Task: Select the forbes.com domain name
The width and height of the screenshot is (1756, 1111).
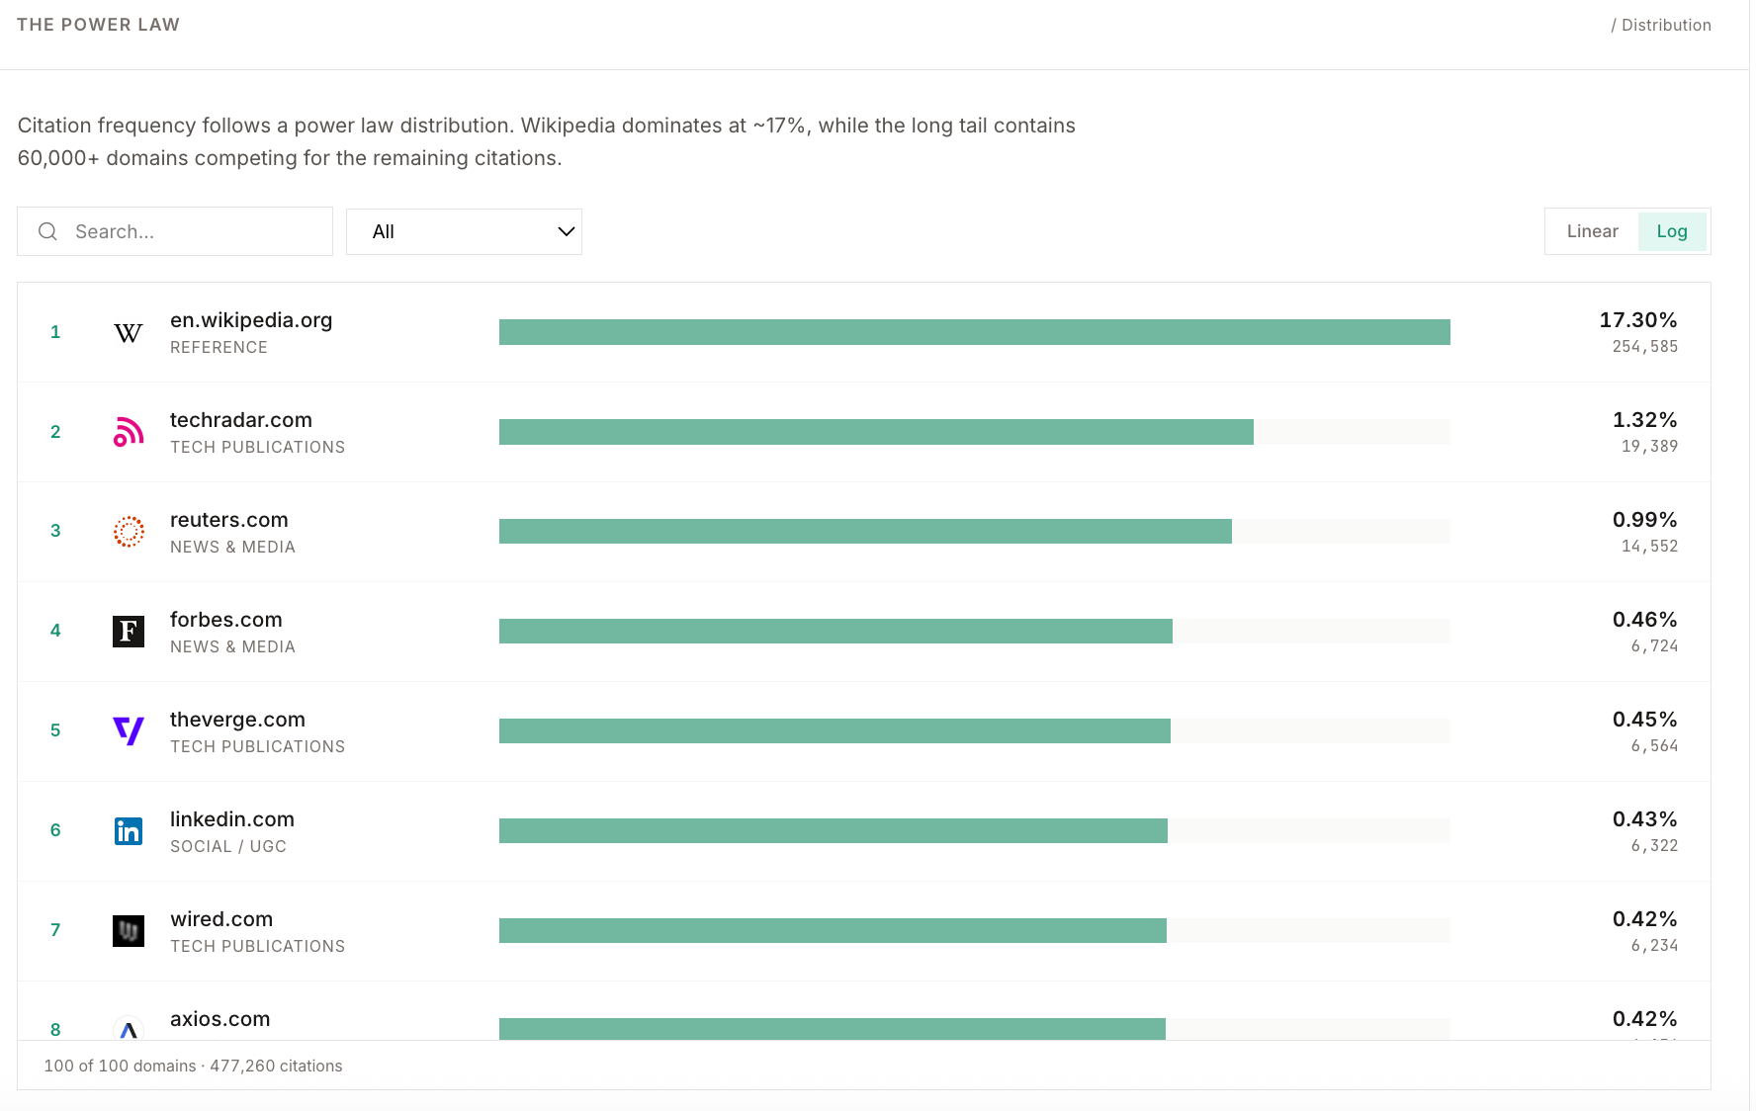Action: (x=226, y=620)
